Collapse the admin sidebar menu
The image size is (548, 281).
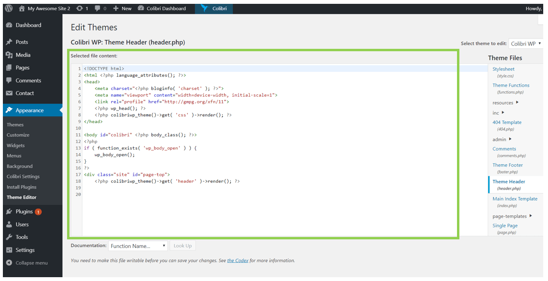(x=31, y=263)
